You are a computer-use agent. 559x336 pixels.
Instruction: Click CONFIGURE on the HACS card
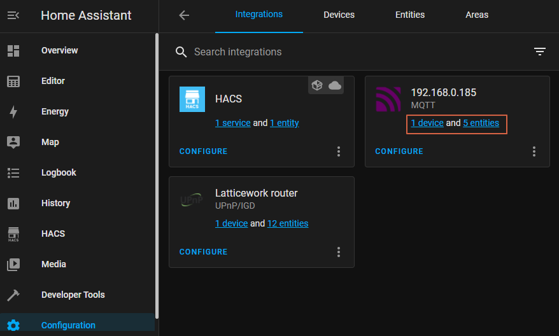point(203,151)
